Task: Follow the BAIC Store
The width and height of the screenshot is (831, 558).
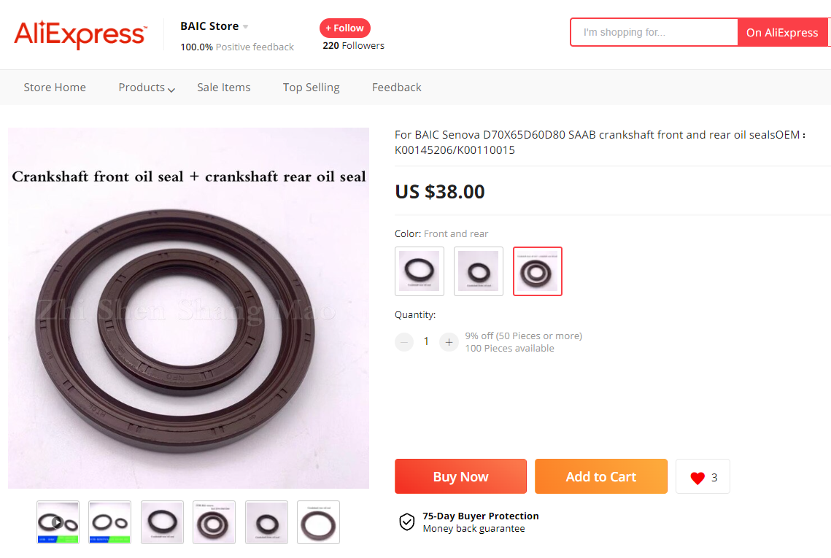Action: point(345,28)
